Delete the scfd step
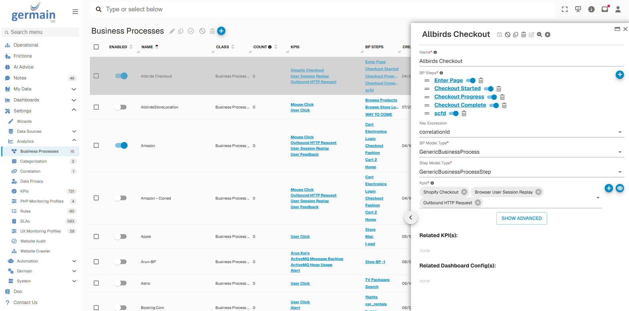Viewport: 629px width, 311px height. tap(464, 114)
